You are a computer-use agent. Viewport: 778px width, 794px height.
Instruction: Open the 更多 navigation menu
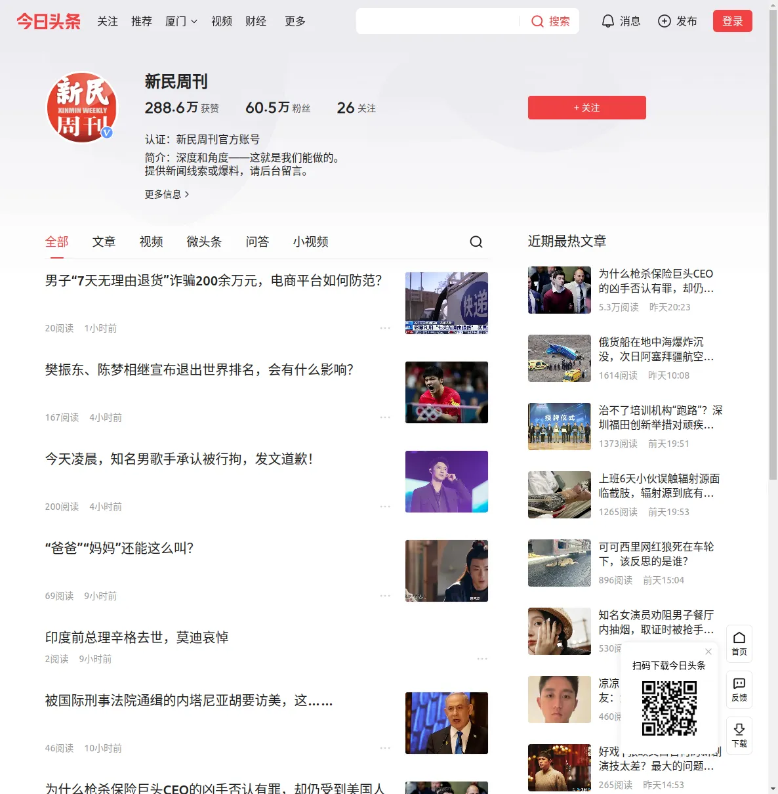[295, 22]
